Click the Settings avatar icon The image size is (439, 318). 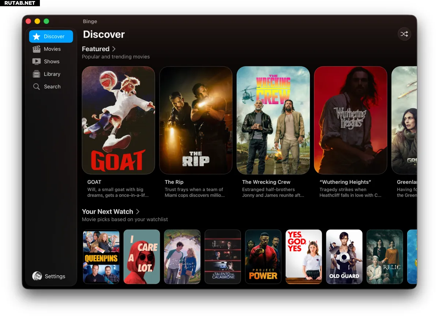(37, 276)
